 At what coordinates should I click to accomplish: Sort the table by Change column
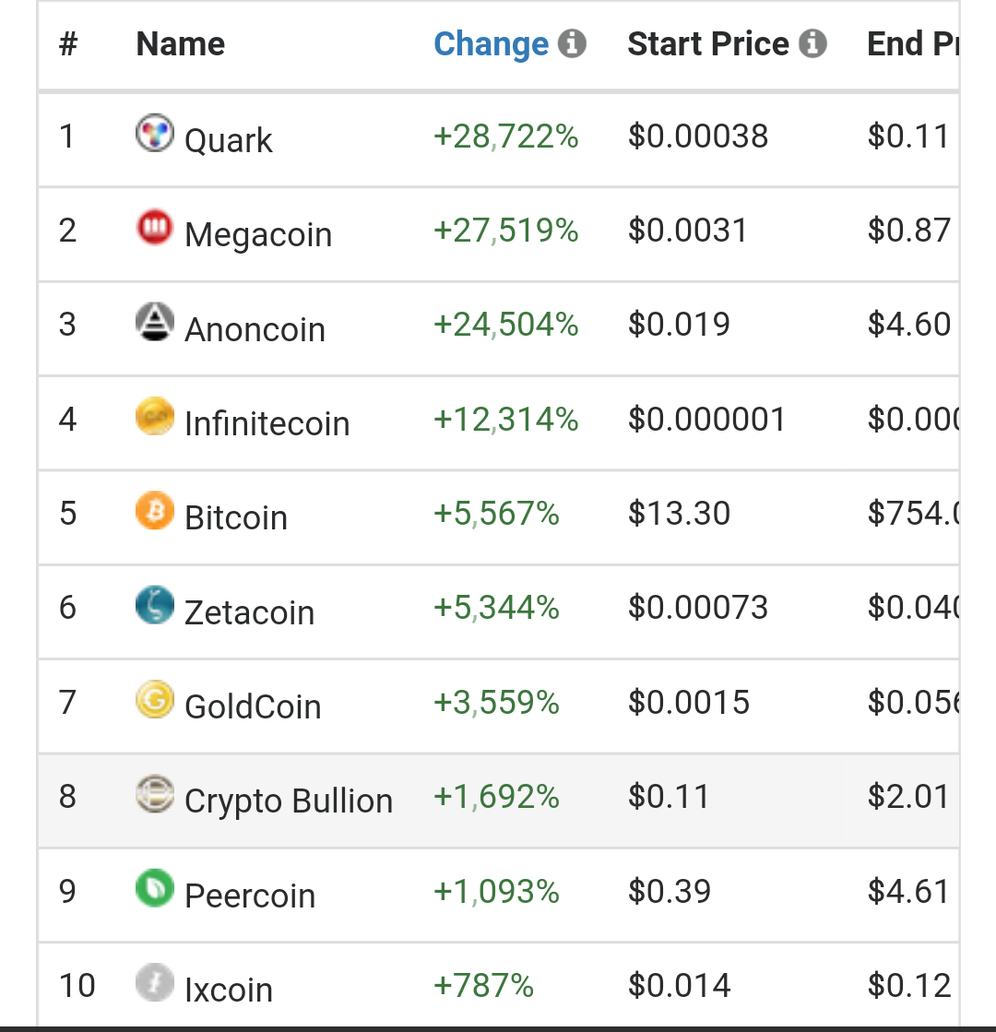(491, 44)
